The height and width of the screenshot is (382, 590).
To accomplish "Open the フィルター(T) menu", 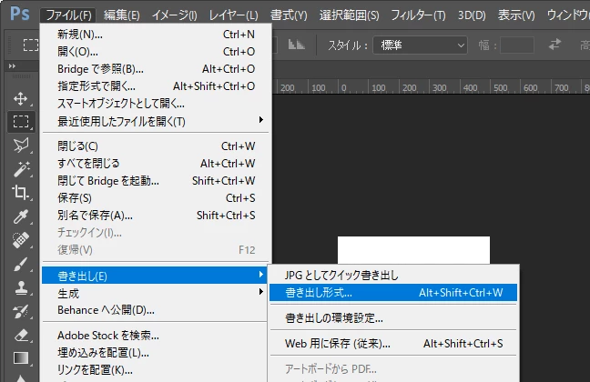I will (418, 15).
